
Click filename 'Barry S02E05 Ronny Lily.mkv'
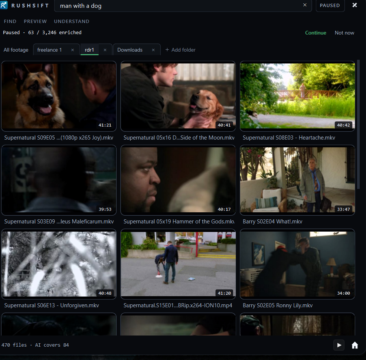pos(278,306)
